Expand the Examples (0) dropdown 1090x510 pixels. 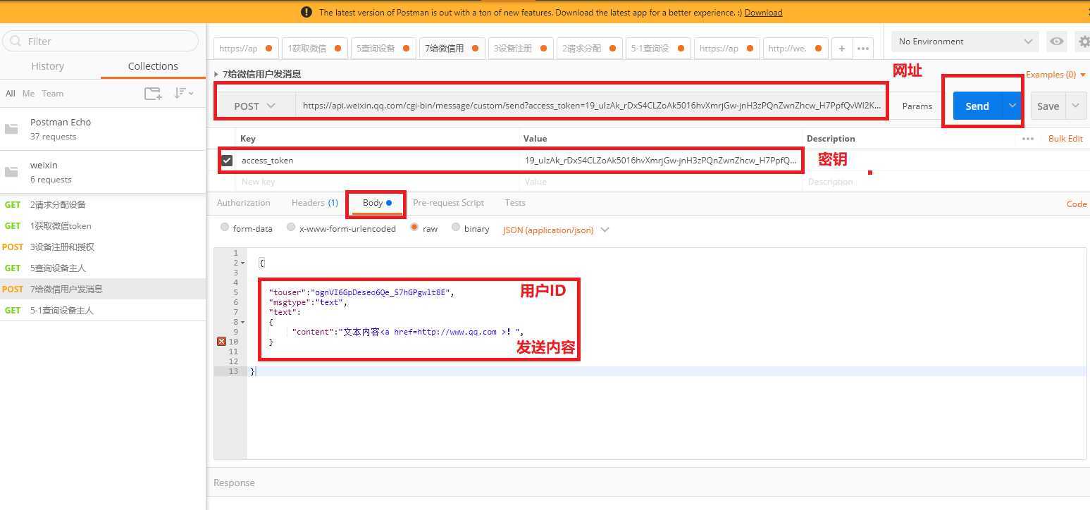(x=1055, y=75)
